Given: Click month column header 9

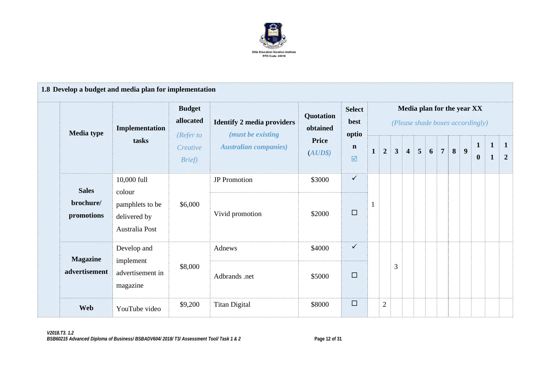Looking at the screenshot, I should (466, 151).
